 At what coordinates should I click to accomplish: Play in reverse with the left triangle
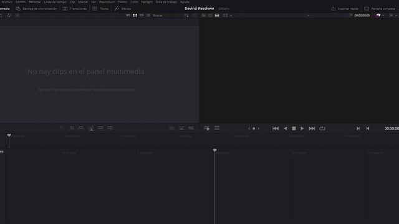click(286, 129)
